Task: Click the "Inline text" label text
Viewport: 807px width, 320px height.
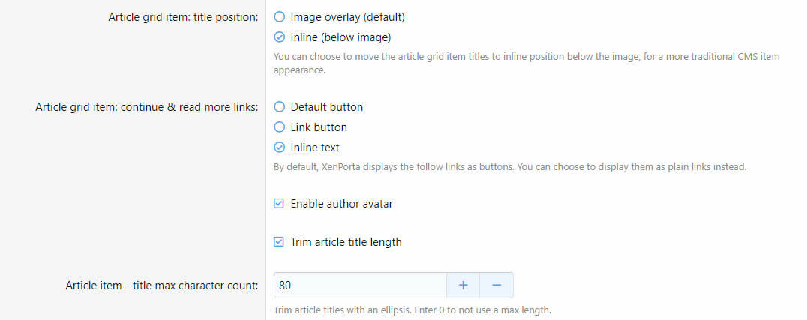Action: click(315, 148)
